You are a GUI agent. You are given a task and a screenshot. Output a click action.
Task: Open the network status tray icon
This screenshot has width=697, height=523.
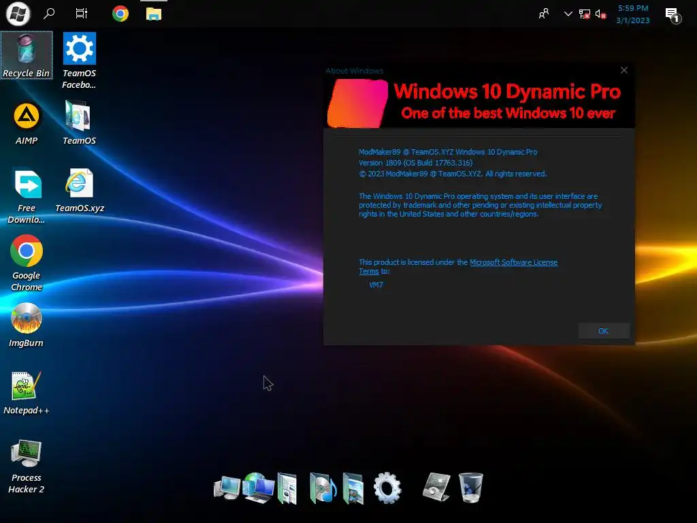pos(585,14)
